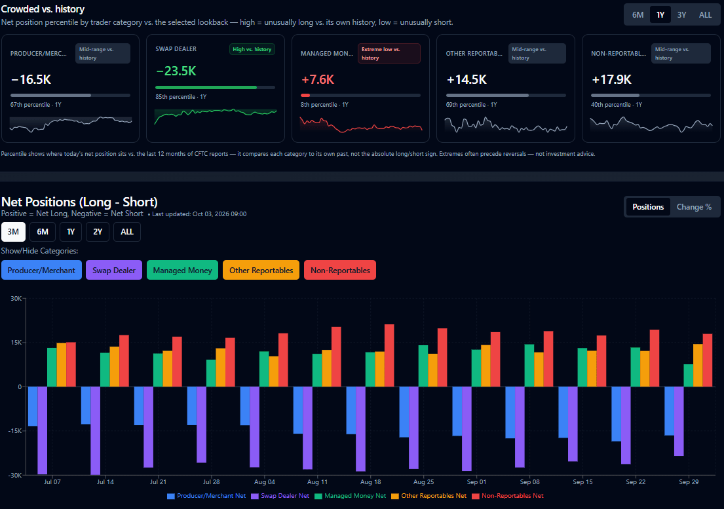Click '67th percentile · 1Y' text
The width and height of the screenshot is (724, 509).
pos(36,105)
